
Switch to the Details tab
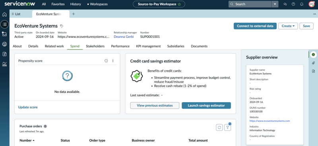point(33,46)
